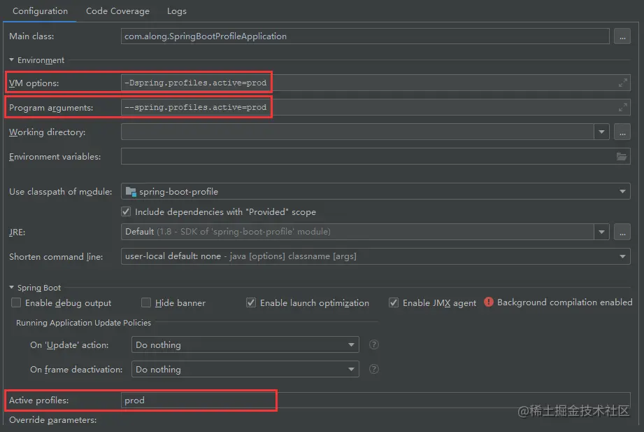Open the JRE dropdown arrow
The height and width of the screenshot is (432, 644).
pos(601,232)
